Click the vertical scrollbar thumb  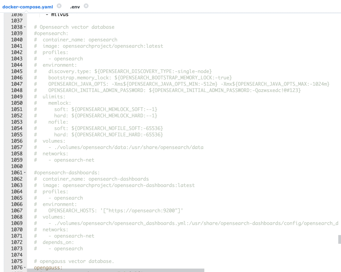339,239
